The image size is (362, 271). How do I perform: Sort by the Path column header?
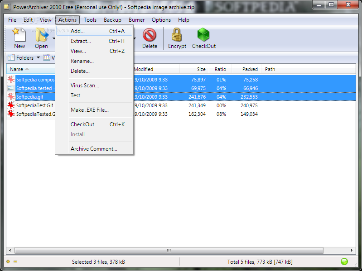270,69
